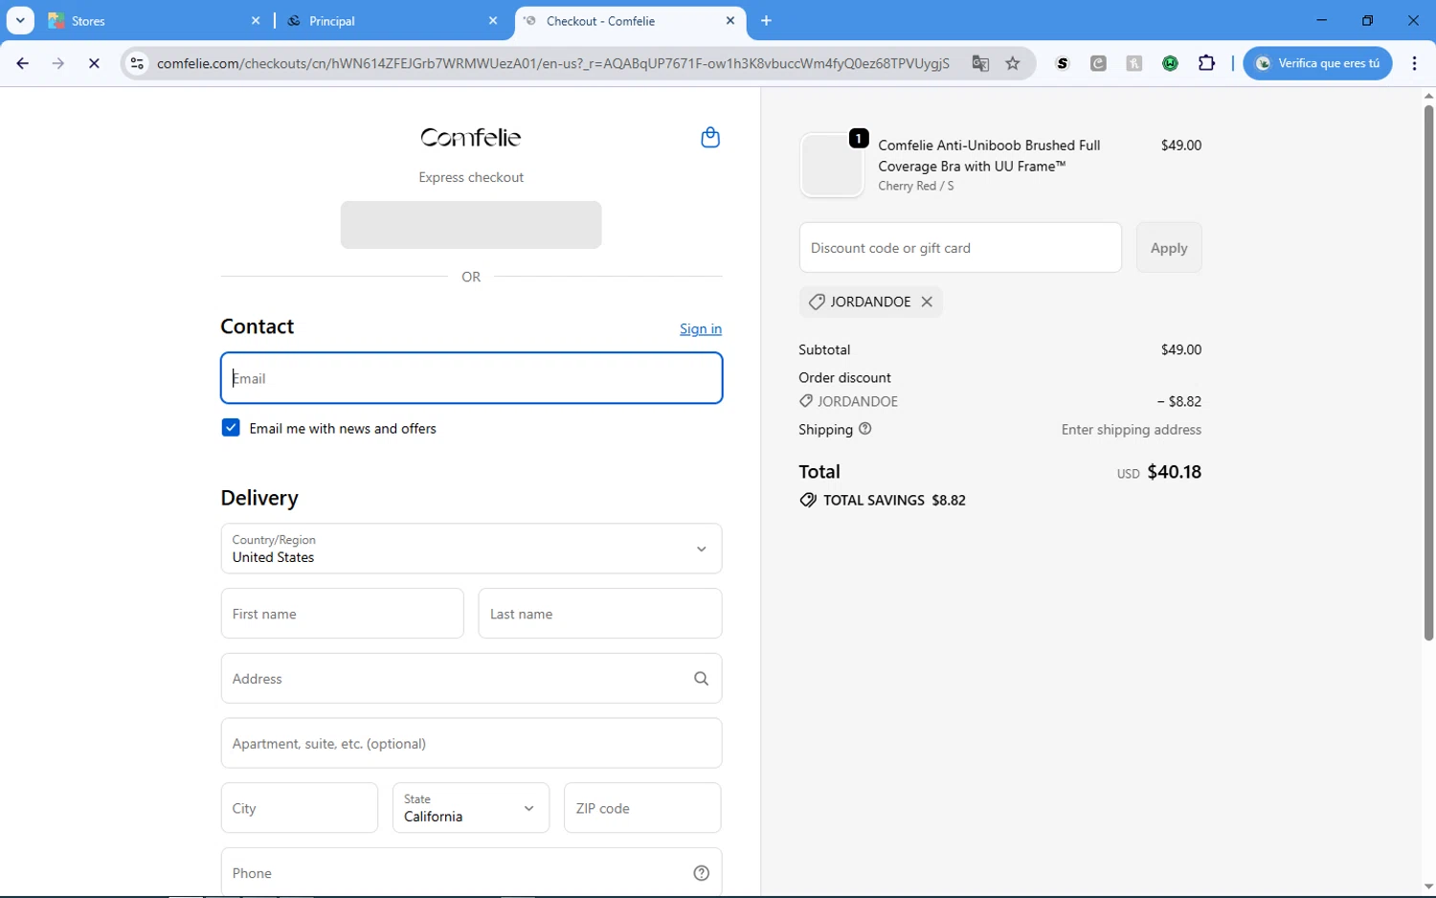Open the shipping info question mark
Image resolution: width=1436 pixels, height=898 pixels.
[865, 429]
